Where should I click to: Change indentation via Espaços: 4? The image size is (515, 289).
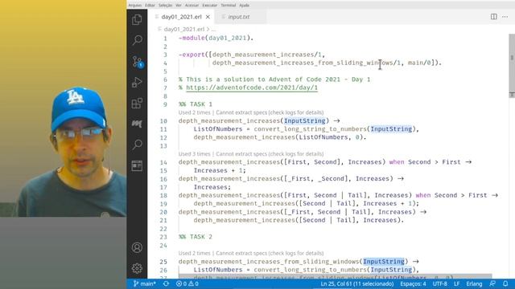click(413, 283)
